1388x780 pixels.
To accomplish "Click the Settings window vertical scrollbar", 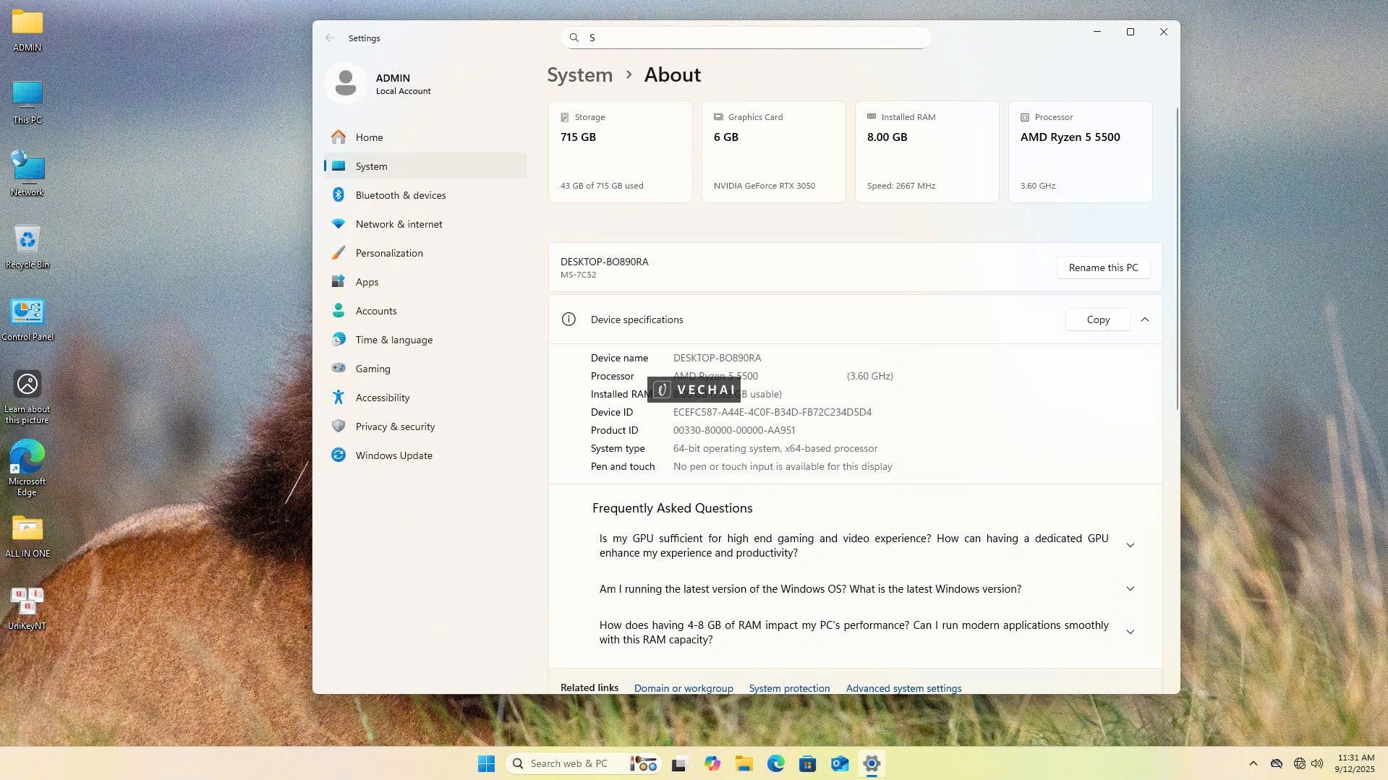I will pos(1177,260).
